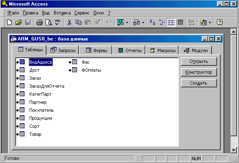The width and height of the screenshot is (239, 163).
Task: Print using the printer icon
Action: coord(40,22)
